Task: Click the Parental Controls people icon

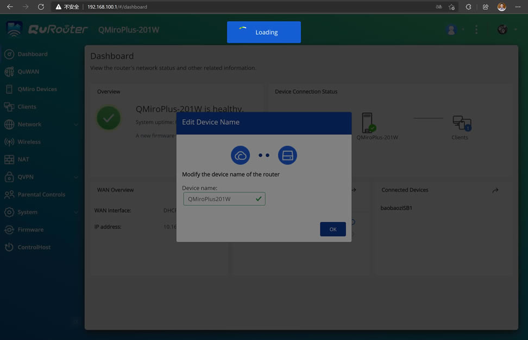Action: [9, 194]
